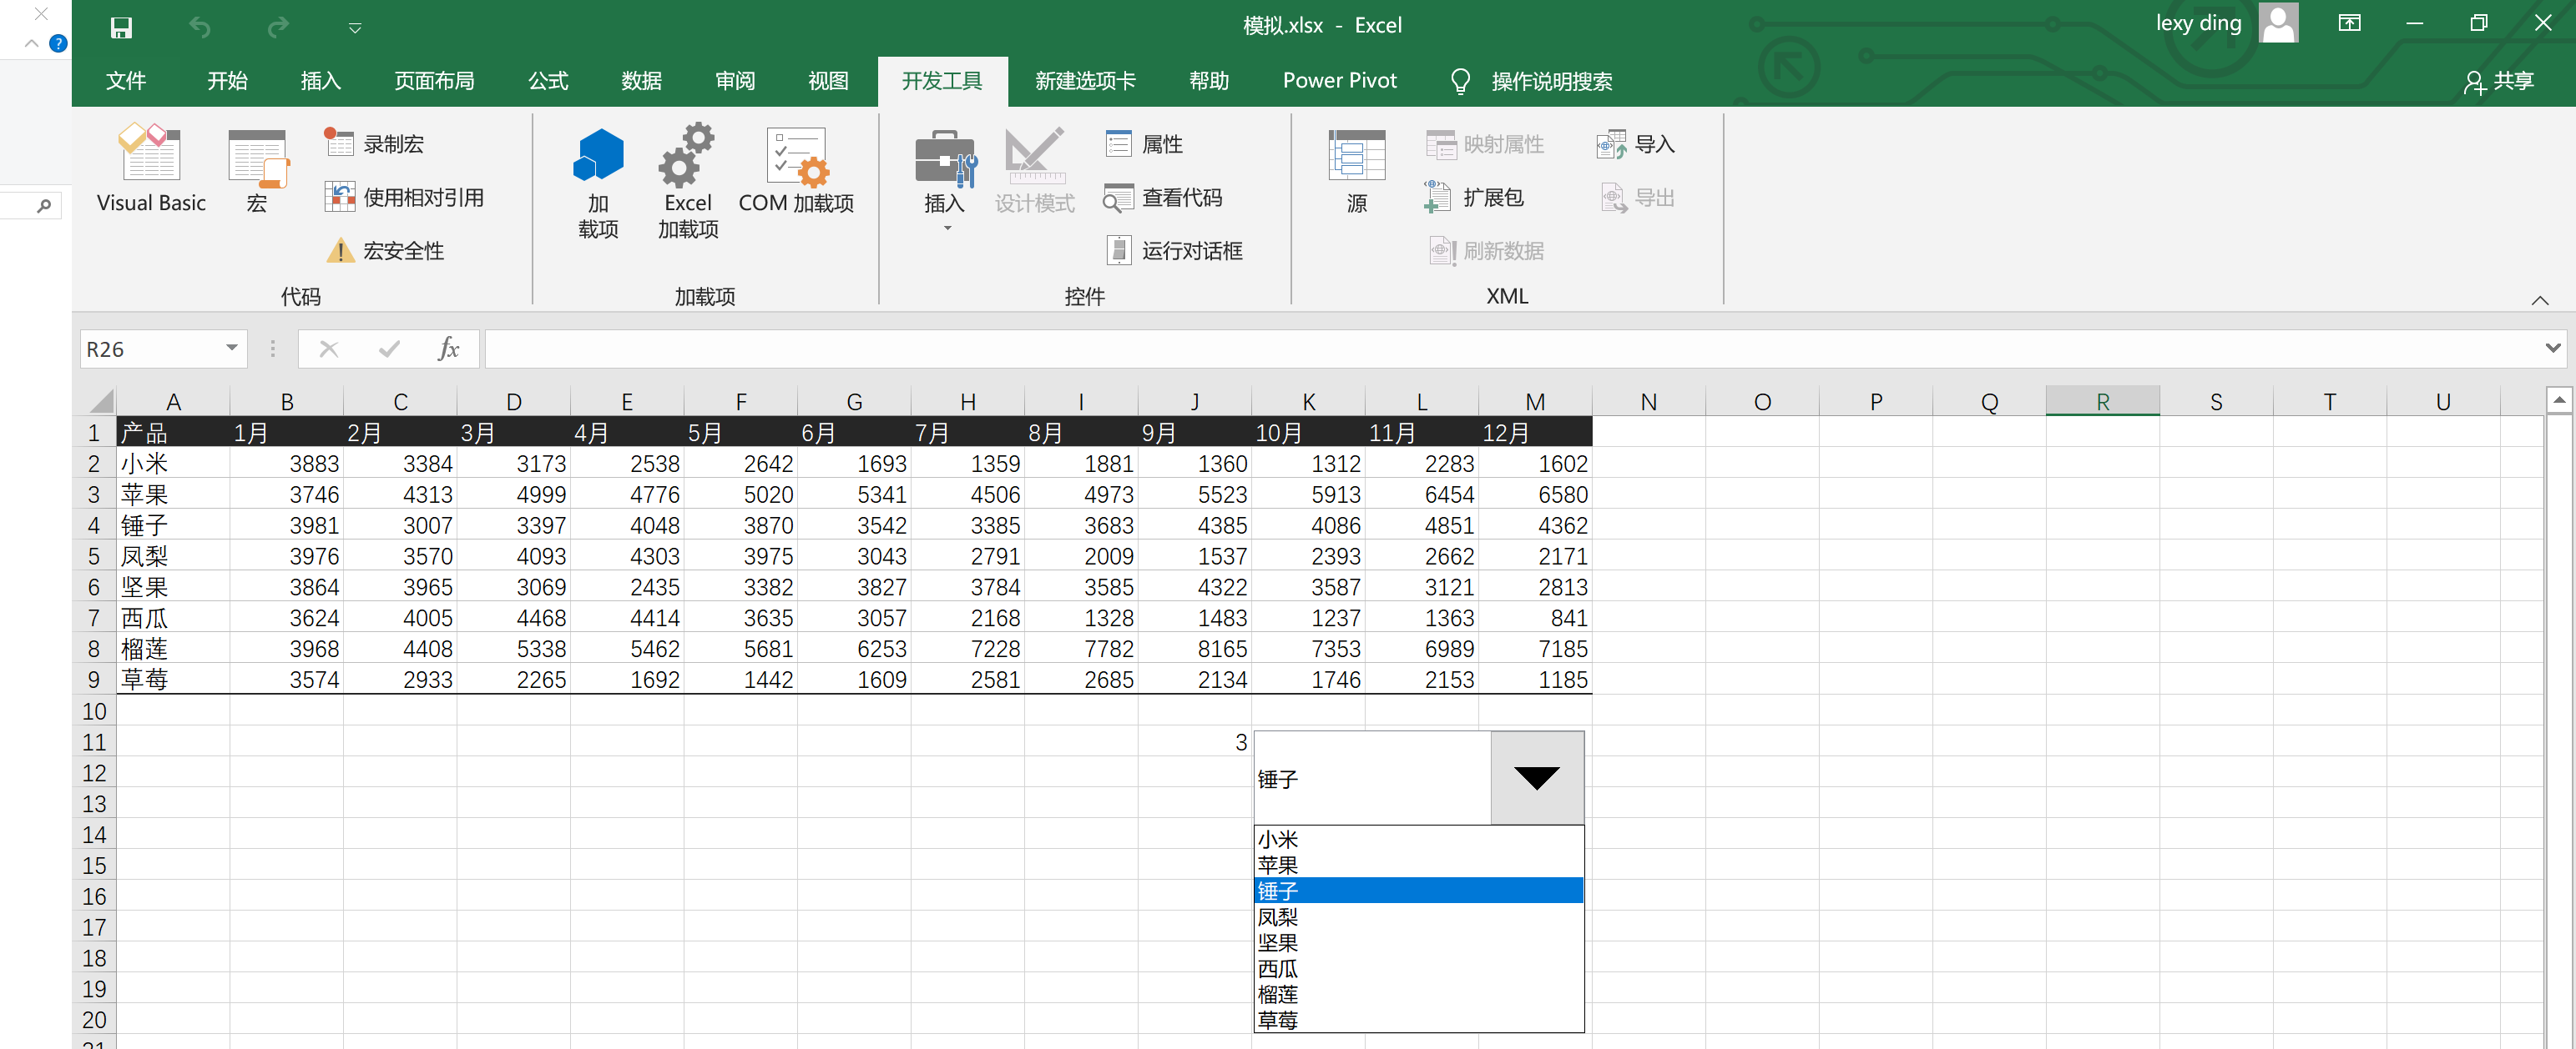Click into the formula bar
The image size is (2576, 1049).
coord(1510,349)
